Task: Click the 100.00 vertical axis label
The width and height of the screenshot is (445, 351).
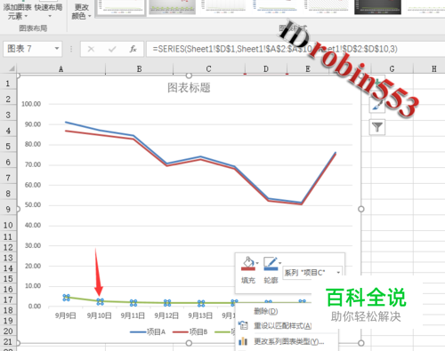Action: tap(31, 104)
